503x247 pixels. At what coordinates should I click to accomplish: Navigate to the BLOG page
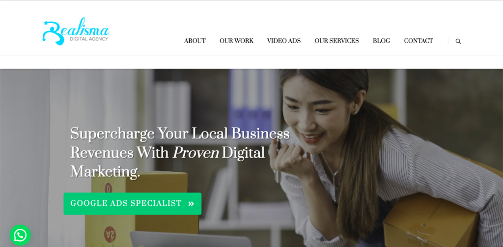click(x=381, y=41)
